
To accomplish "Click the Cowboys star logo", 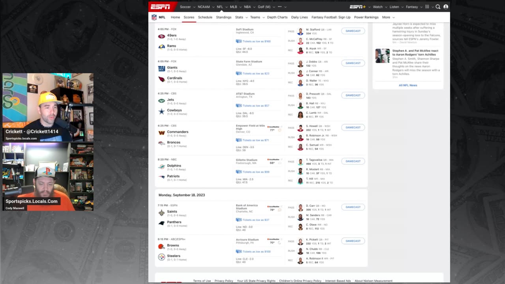I will coord(161,111).
